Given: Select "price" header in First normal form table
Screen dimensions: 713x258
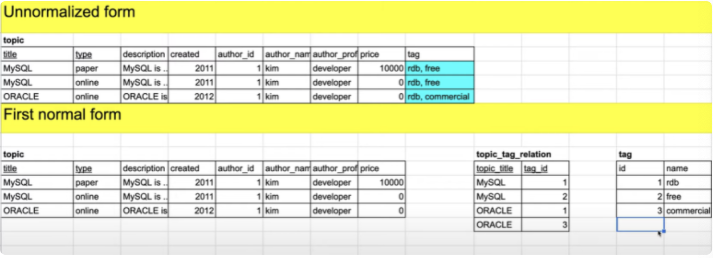Looking at the screenshot, I should click(382, 169).
